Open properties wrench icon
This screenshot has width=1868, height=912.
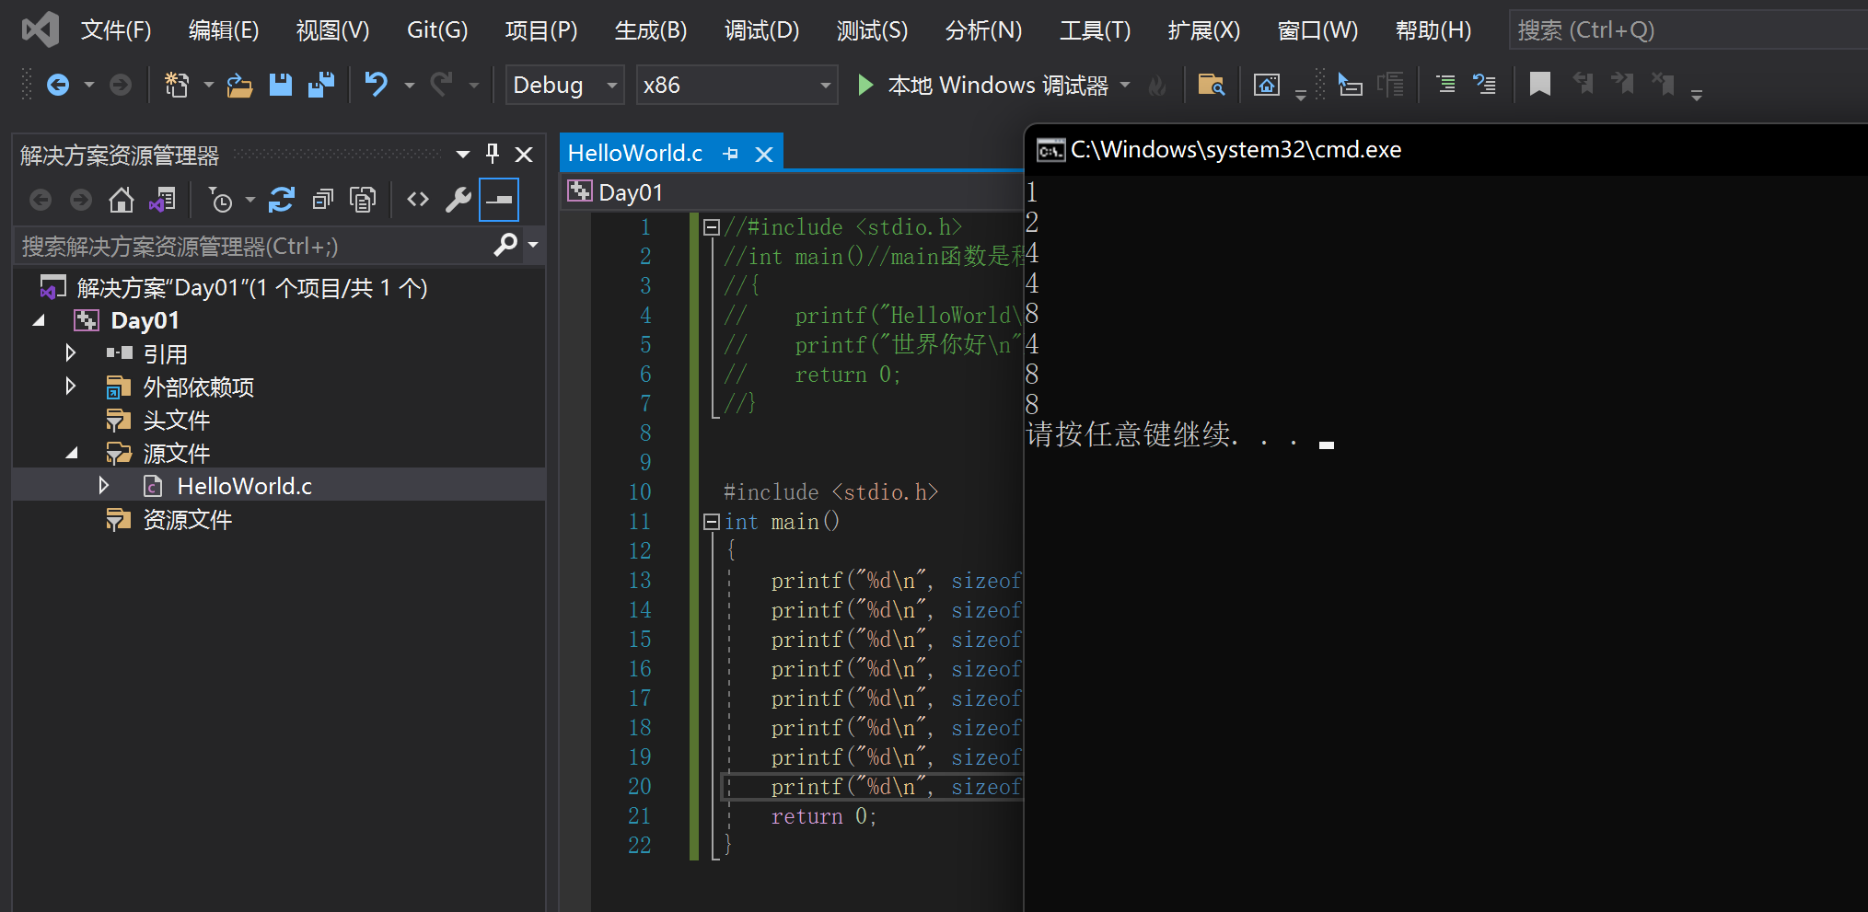click(458, 200)
